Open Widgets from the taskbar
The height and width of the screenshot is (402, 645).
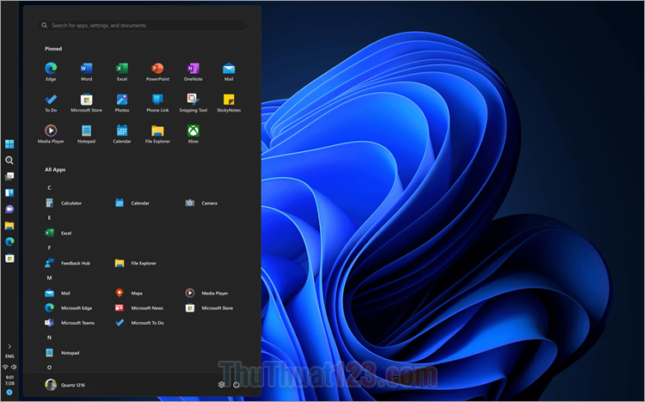point(9,192)
